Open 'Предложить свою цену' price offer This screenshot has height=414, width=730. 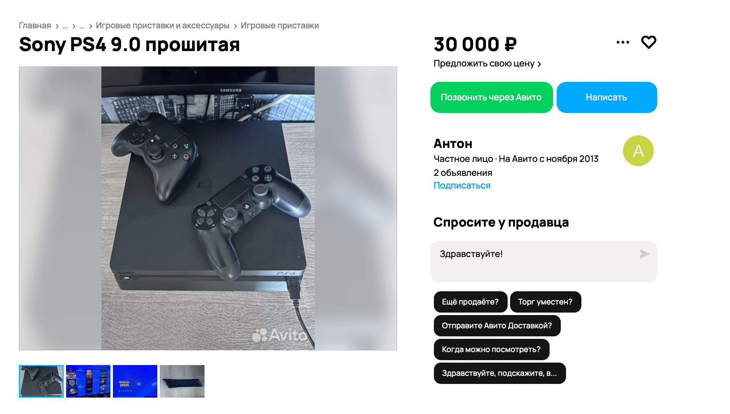click(487, 64)
